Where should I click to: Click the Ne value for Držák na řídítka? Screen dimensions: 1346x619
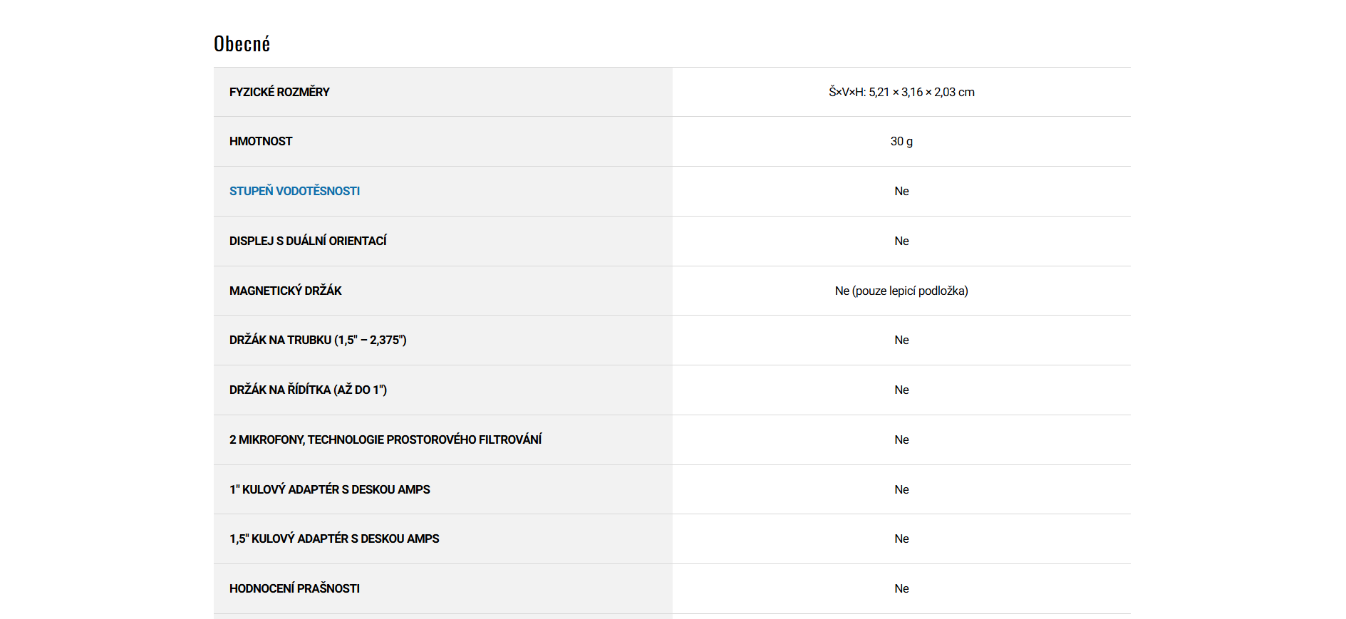tap(901, 390)
